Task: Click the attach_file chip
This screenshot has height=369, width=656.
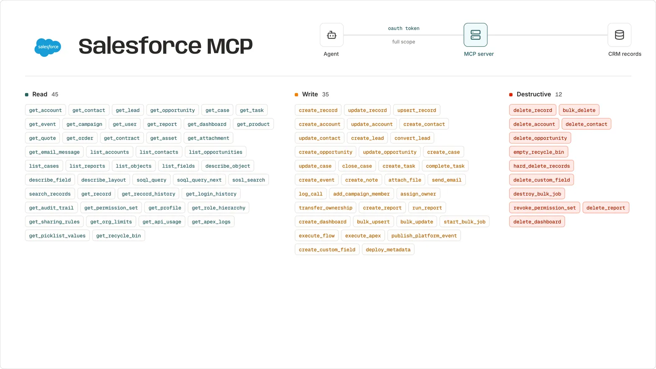Action: [x=405, y=180]
